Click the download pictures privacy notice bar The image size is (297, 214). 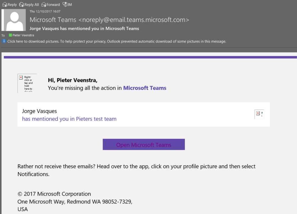pyautogui.click(x=117, y=41)
